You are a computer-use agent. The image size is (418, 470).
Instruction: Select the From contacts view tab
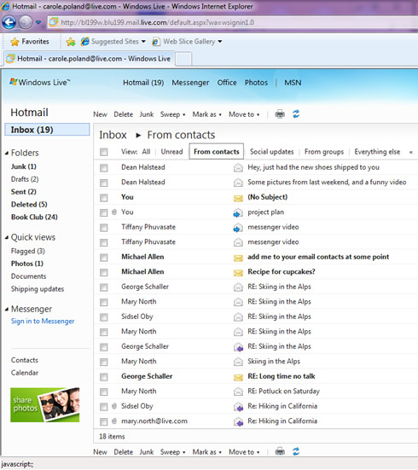click(x=216, y=152)
